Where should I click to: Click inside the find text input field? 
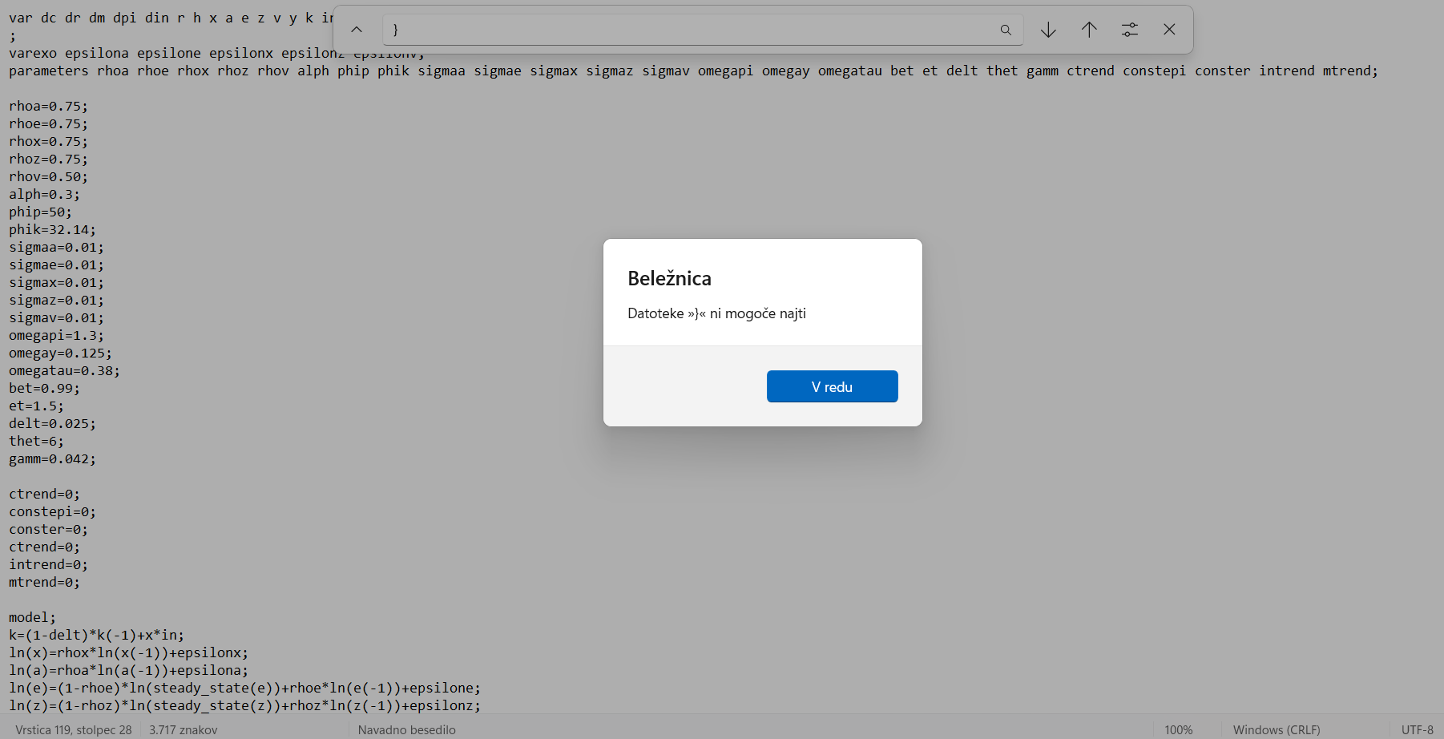tap(689, 30)
